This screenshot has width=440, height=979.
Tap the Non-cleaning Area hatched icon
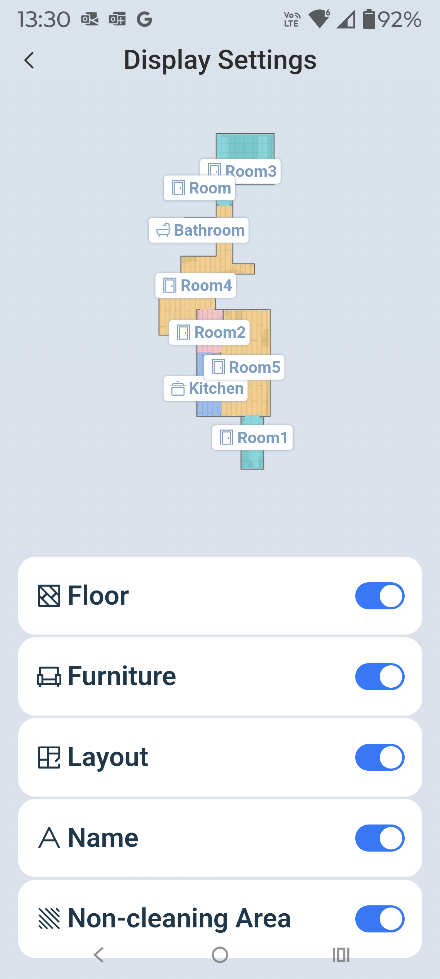point(49,919)
